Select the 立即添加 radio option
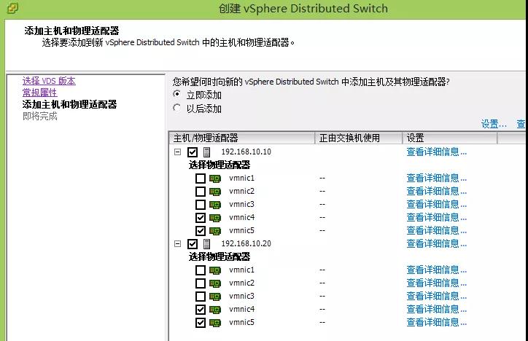Viewport: 528px width, 341px height. (x=176, y=94)
